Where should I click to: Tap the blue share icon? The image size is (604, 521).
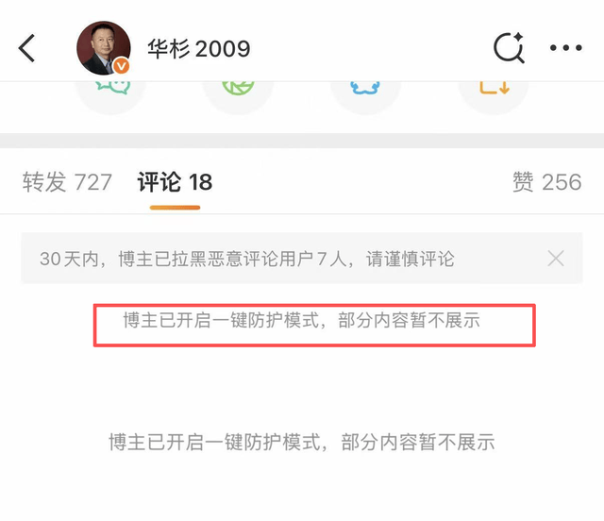pyautogui.click(x=365, y=88)
